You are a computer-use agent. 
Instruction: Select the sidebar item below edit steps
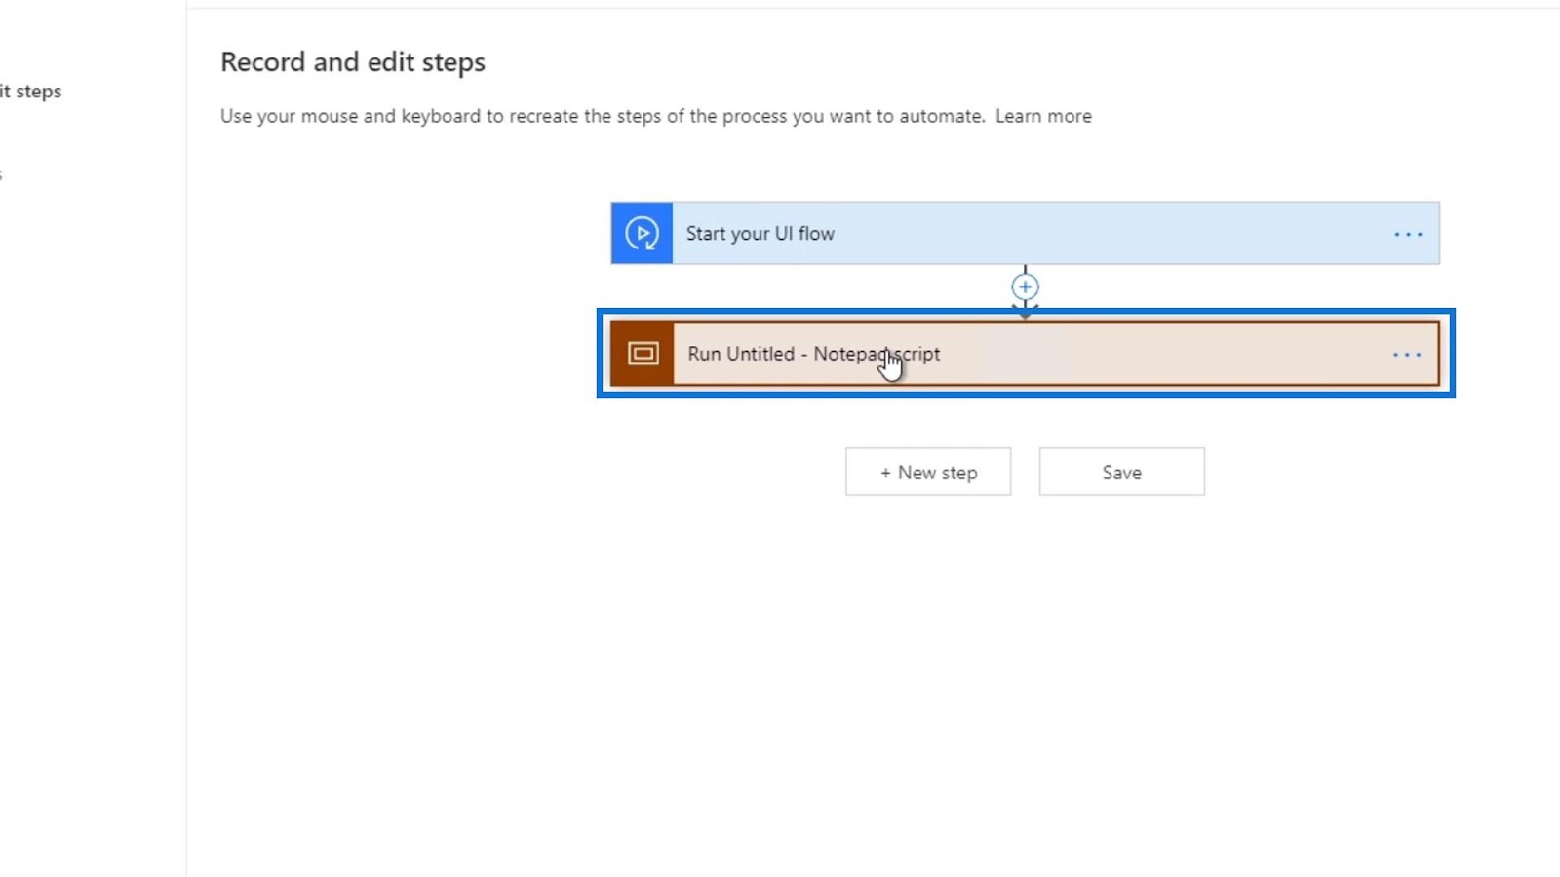click(2, 175)
